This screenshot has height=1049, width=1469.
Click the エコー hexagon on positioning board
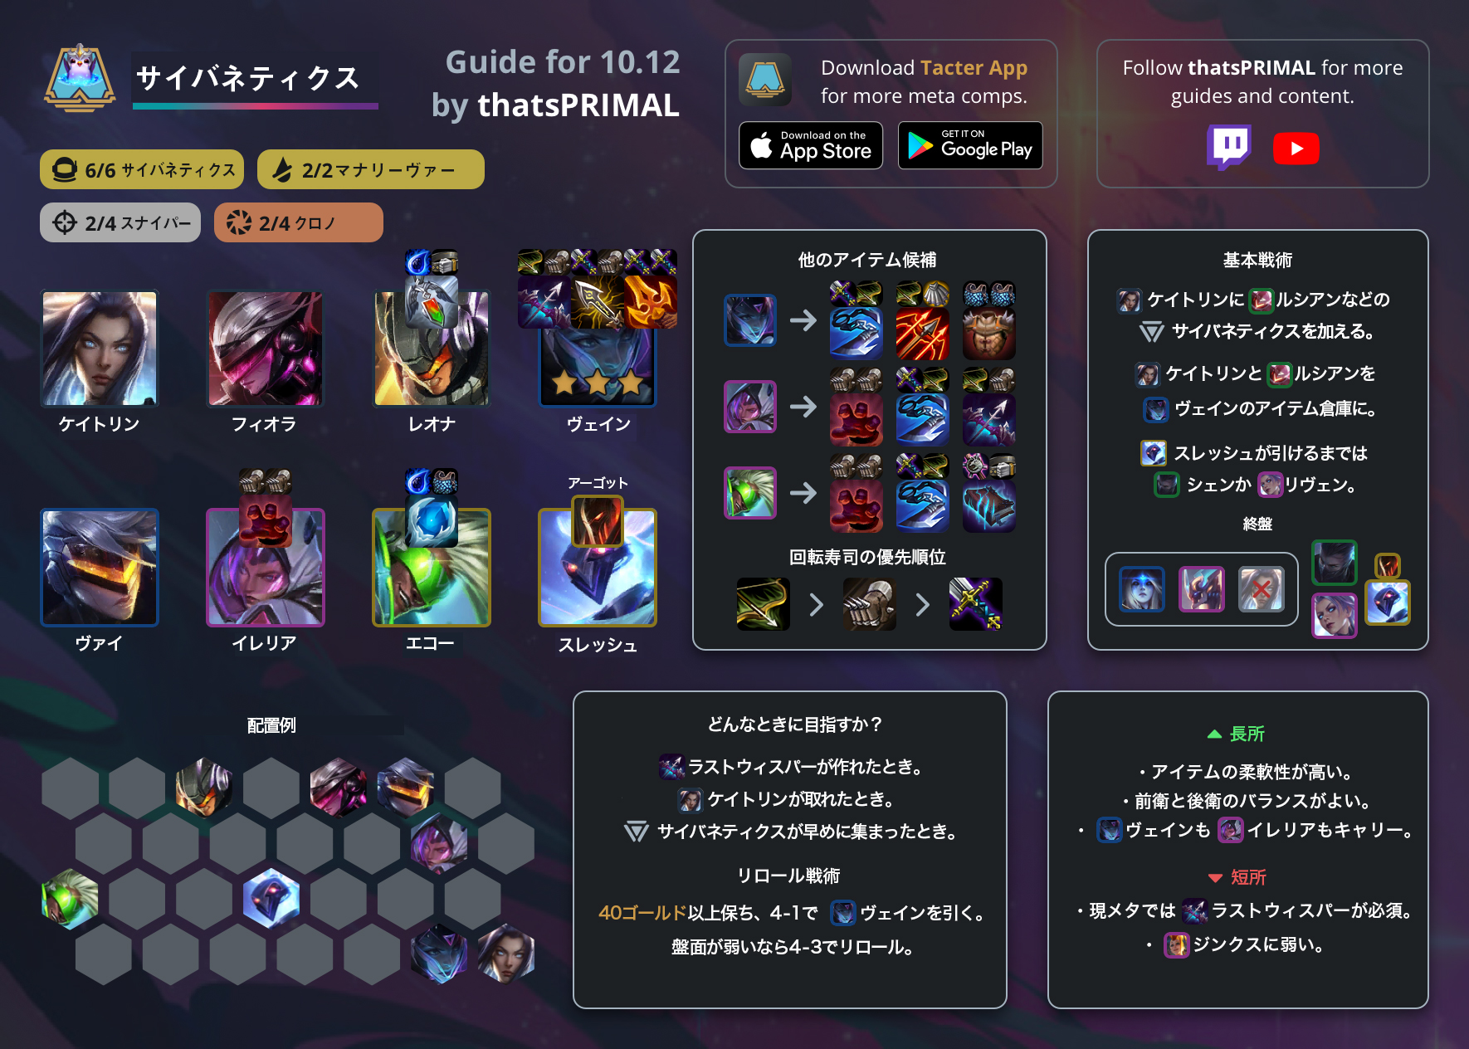coord(71,899)
